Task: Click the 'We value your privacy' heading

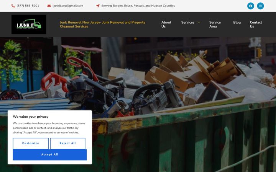Action: pos(31,117)
